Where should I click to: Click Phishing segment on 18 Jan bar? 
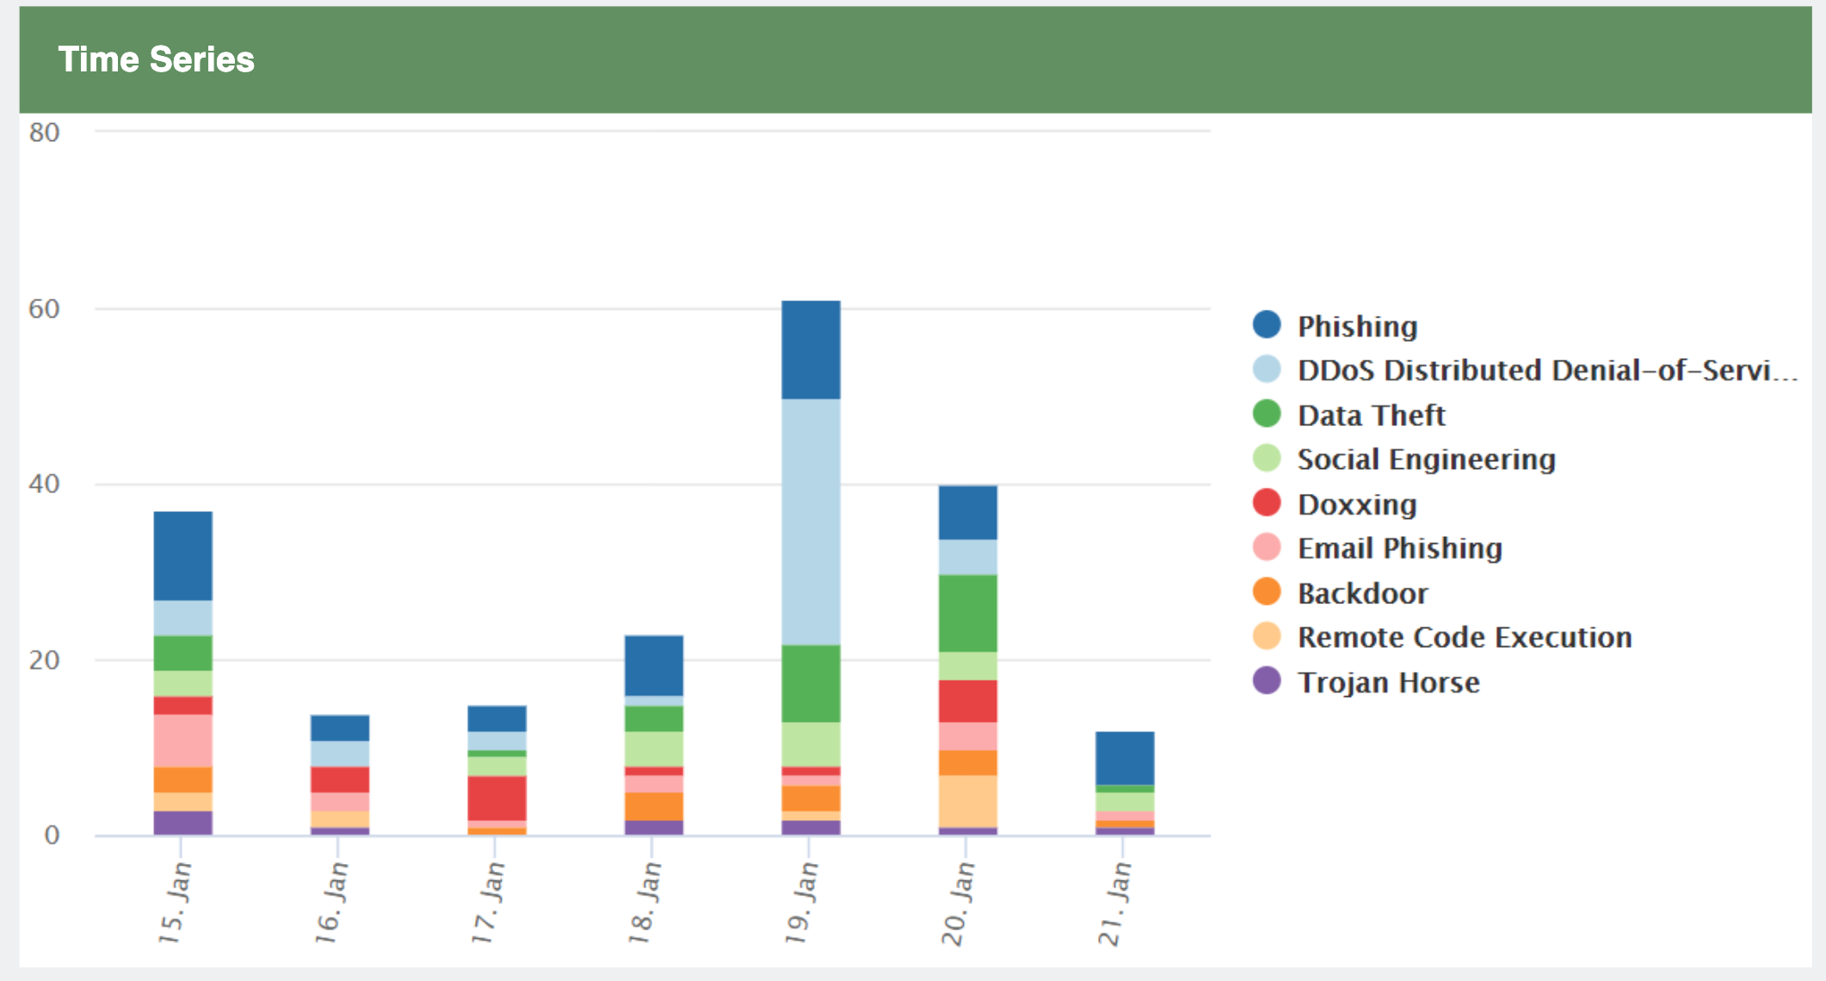[653, 664]
